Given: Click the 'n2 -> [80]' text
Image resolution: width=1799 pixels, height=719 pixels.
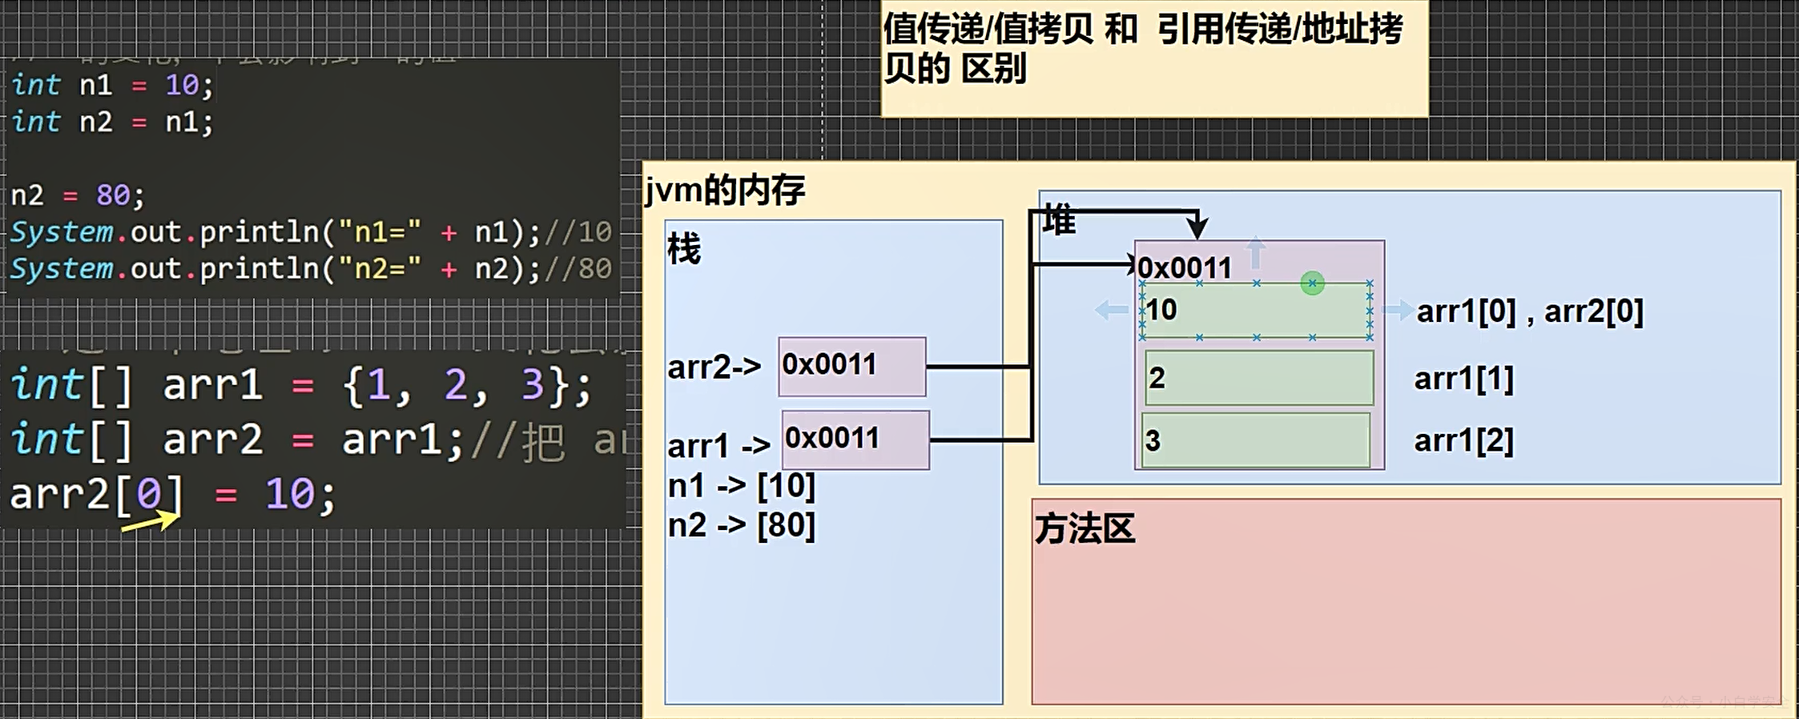Looking at the screenshot, I should [x=741, y=525].
